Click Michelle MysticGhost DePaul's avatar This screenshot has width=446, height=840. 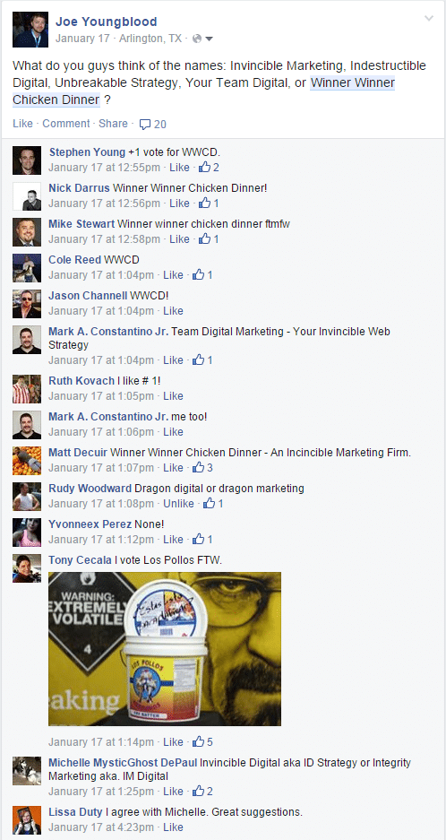point(27,771)
